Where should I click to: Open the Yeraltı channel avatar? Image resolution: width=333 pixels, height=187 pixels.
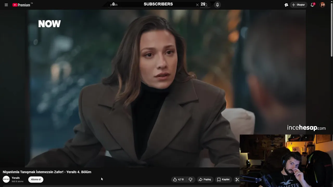point(6,179)
